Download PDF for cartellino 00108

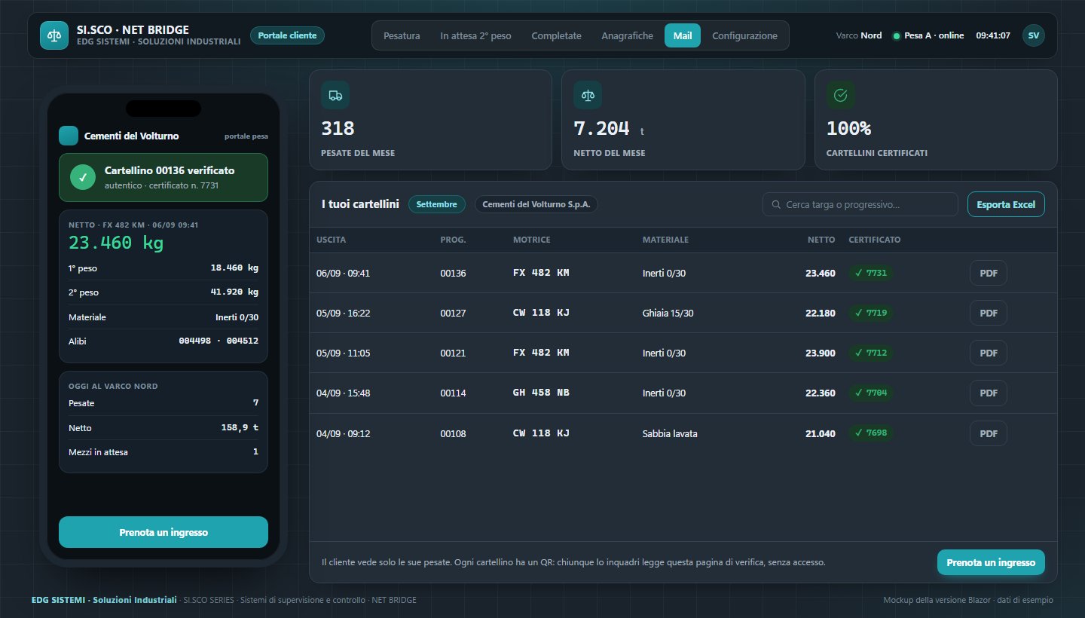click(x=989, y=433)
